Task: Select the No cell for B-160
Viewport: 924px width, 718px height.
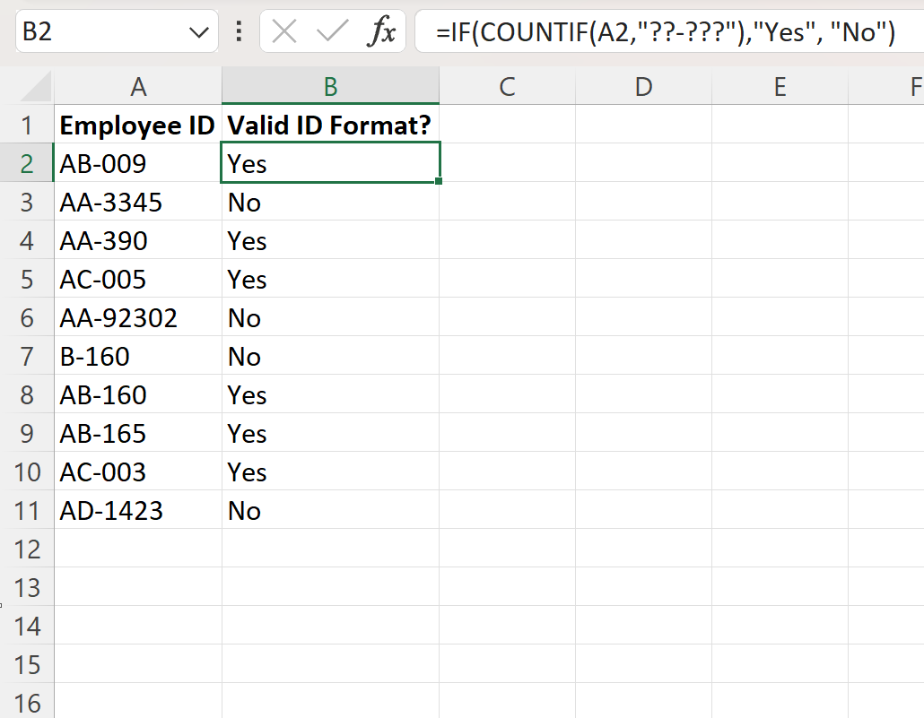Action: (331, 357)
